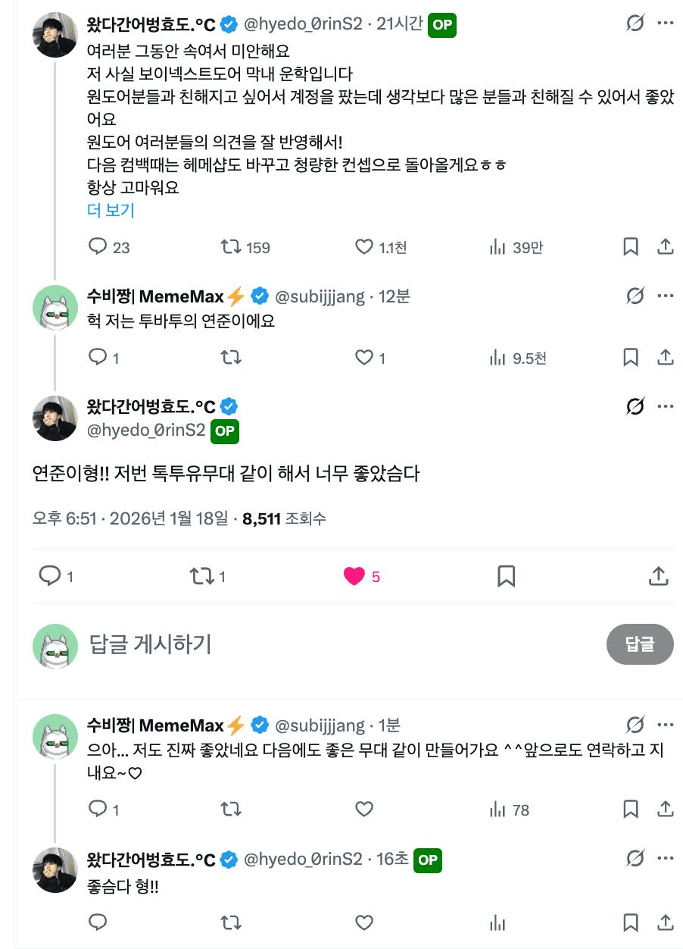Bookmark the main 연준이형 post
The image size is (683, 949).
[x=507, y=577]
